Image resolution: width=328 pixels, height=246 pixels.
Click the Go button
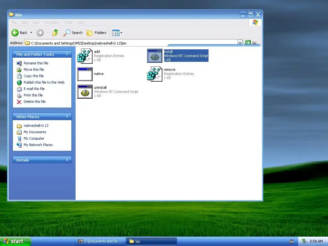click(251, 43)
